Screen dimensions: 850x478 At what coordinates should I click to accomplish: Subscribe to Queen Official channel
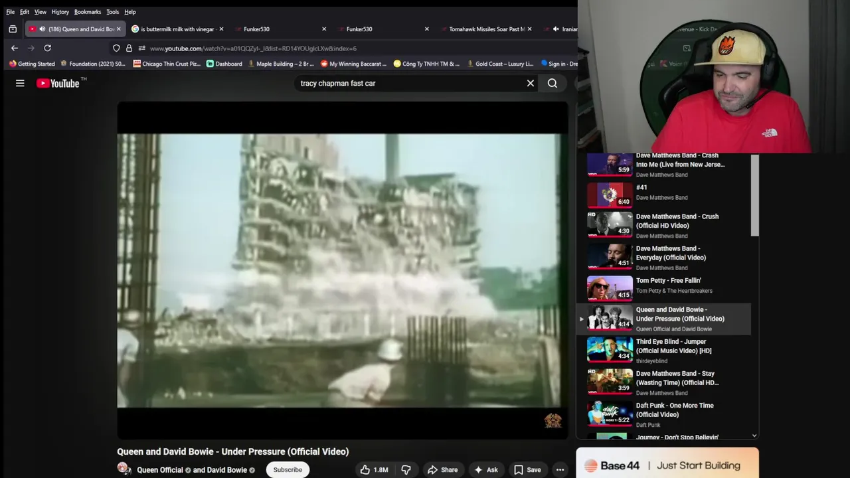coord(288,469)
